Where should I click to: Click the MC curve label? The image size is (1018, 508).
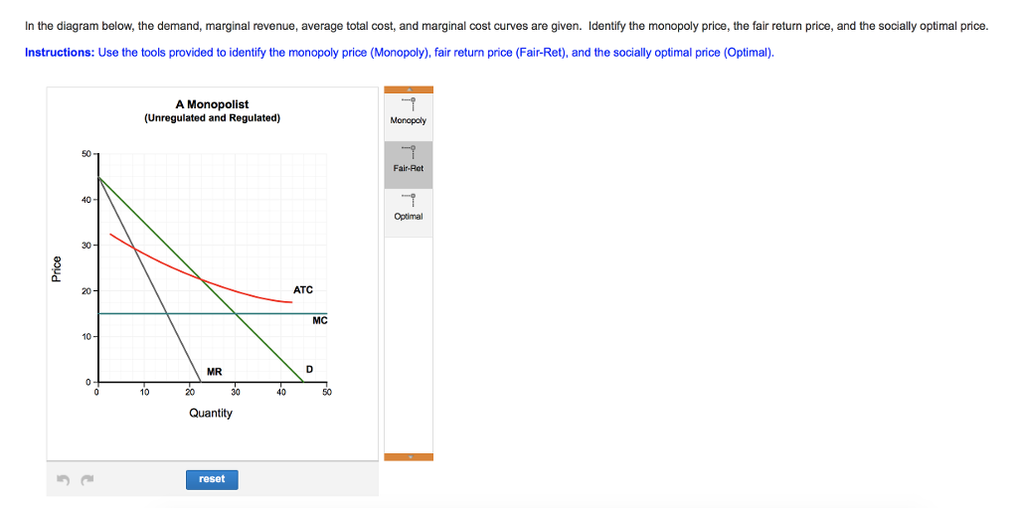coord(320,320)
